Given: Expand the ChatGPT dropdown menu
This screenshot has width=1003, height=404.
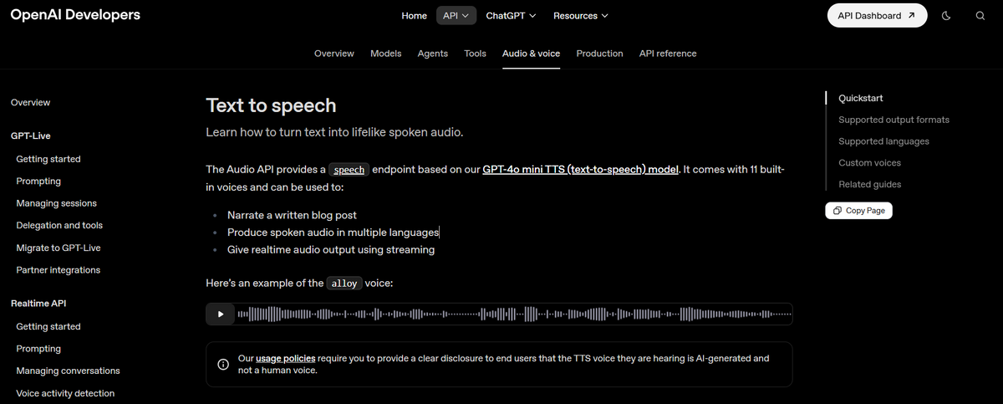Looking at the screenshot, I should pyautogui.click(x=511, y=15).
